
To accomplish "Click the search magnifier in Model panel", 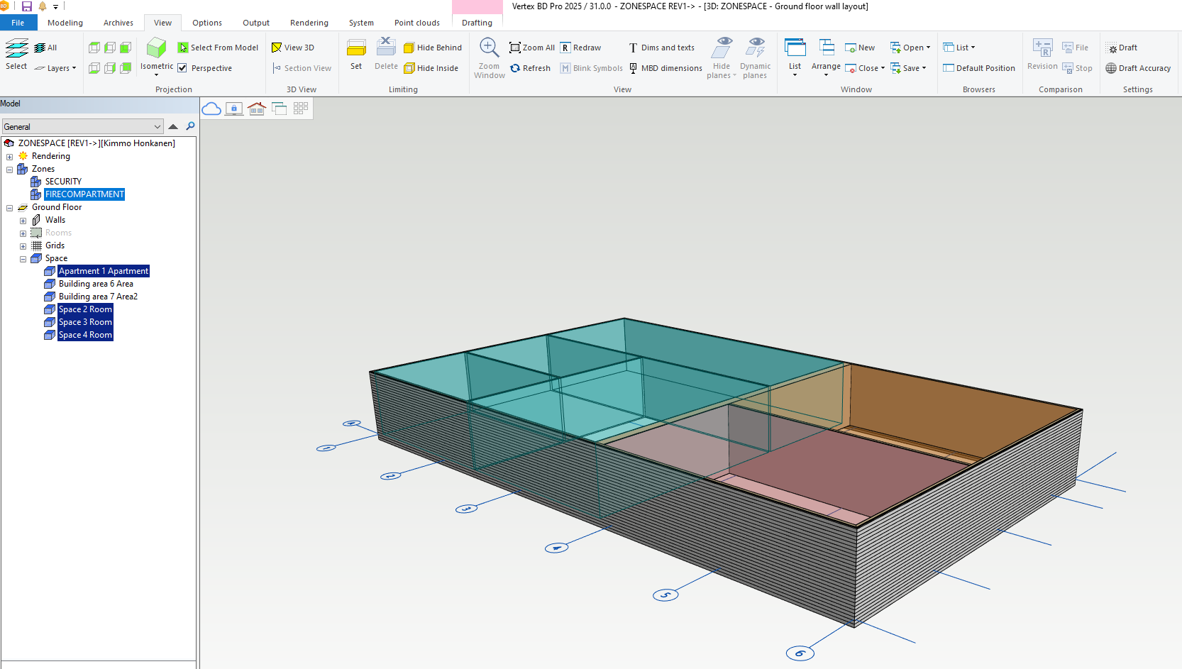I will coord(190,126).
